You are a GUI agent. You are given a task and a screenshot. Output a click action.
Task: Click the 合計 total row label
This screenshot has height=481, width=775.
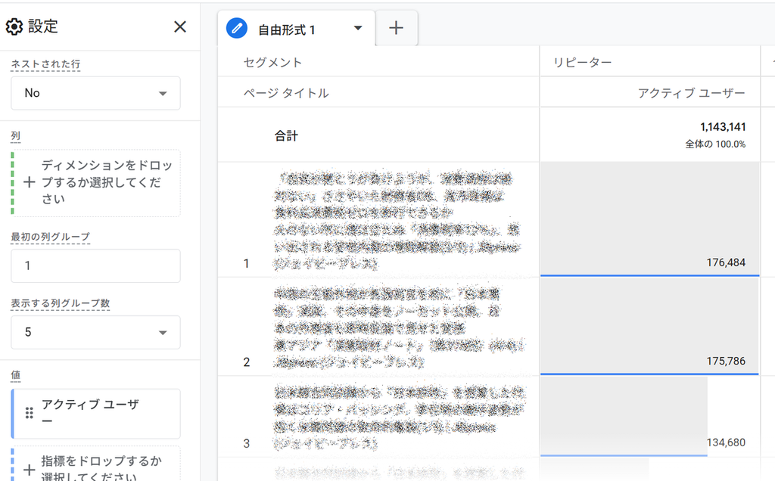(286, 136)
